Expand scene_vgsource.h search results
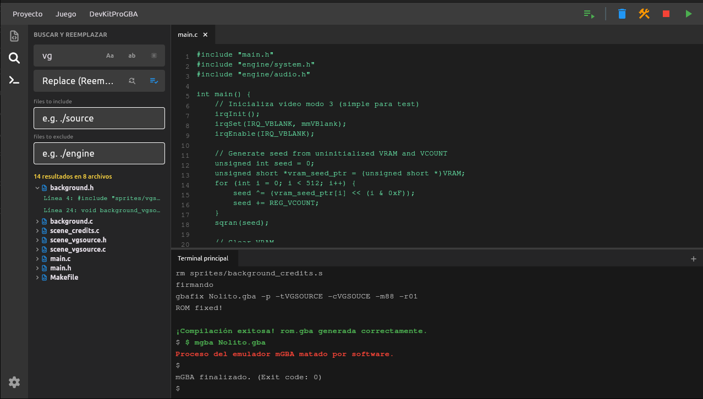Screen dimensions: 703x399 [x=37, y=240]
